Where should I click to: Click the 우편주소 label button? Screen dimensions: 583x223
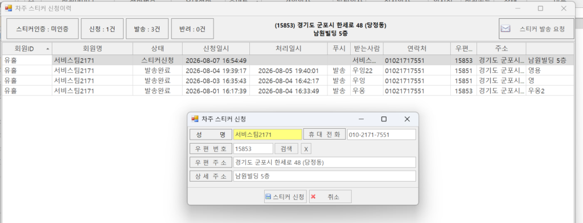pyautogui.click(x=211, y=162)
